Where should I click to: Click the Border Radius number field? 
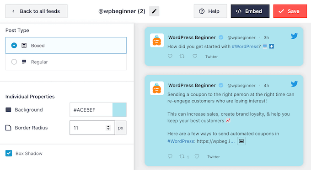[92, 128]
